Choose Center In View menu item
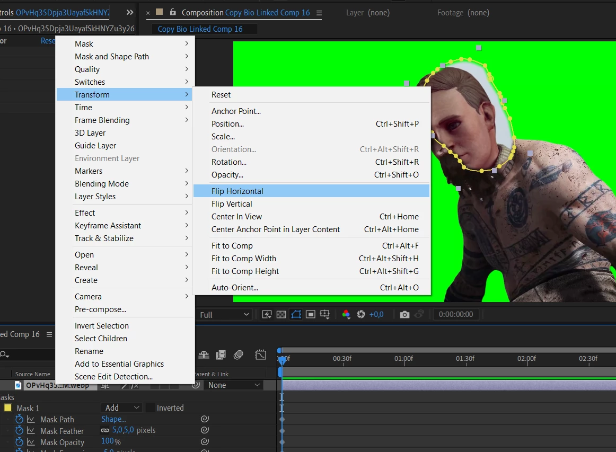This screenshot has width=616, height=452. coord(312,216)
